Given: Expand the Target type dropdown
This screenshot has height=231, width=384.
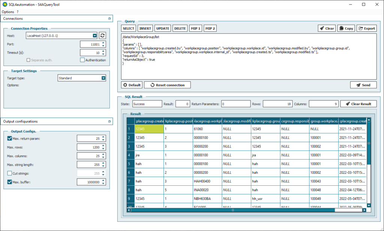Looking at the screenshot, I should [x=103, y=78].
